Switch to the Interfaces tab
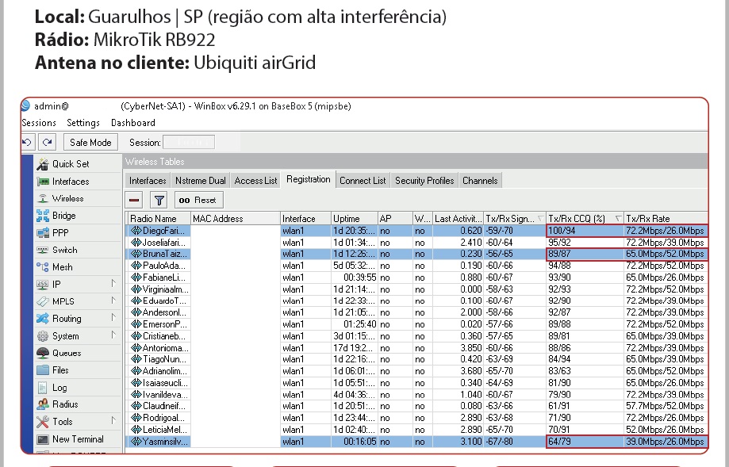 pos(148,181)
